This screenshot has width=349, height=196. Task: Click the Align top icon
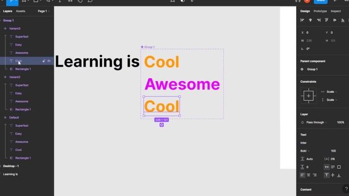coord(327,20)
